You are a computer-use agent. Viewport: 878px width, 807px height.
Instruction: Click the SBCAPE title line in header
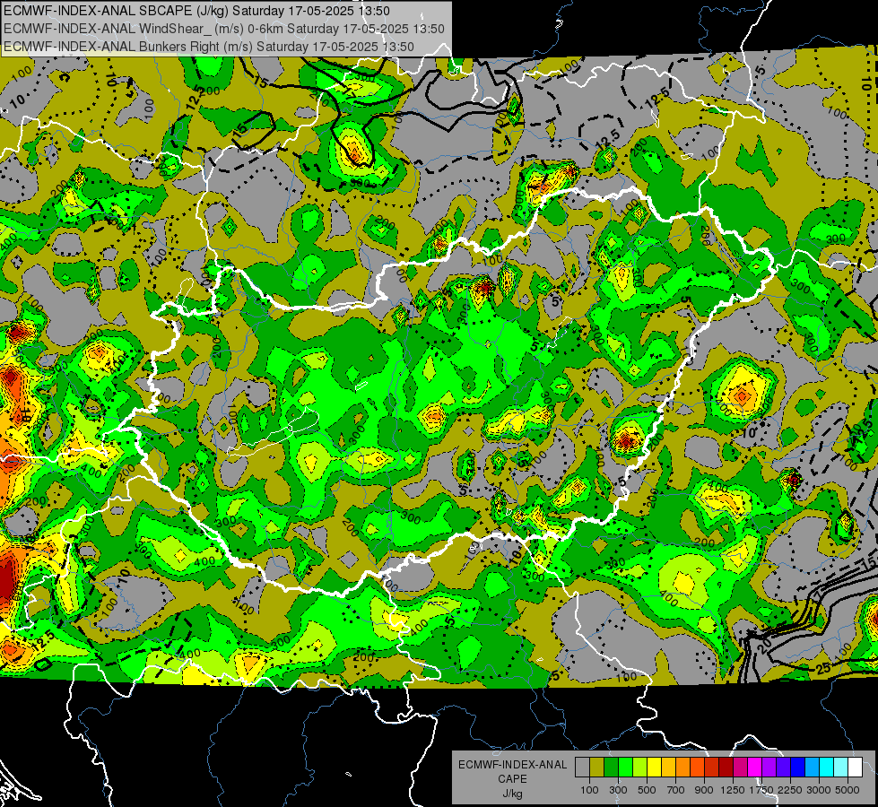tap(196, 11)
